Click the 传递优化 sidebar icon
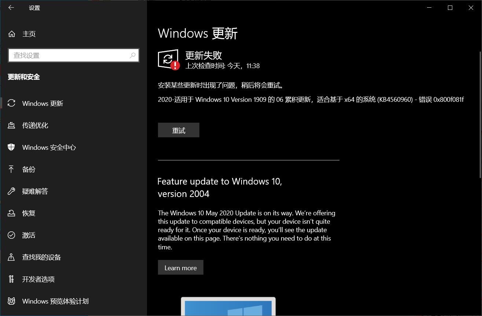482x316 pixels. pyautogui.click(x=11, y=125)
